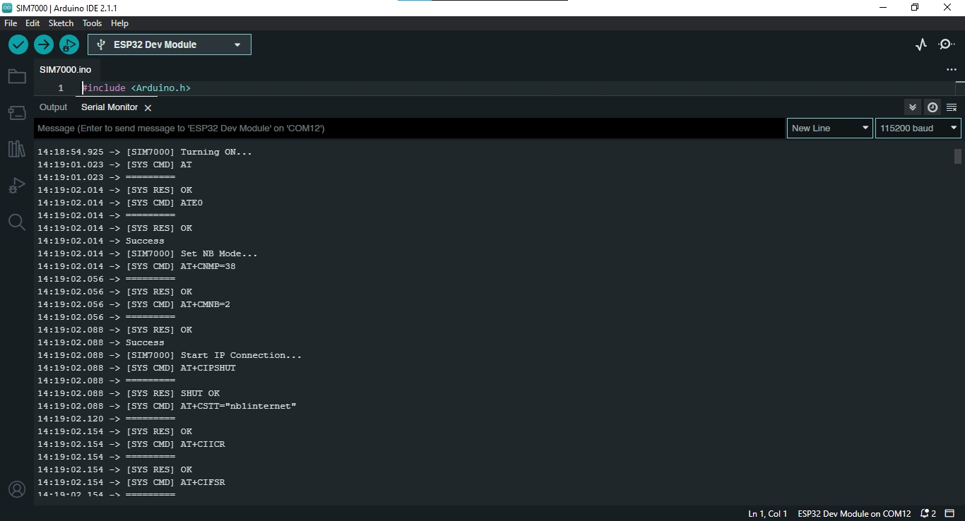
Task: Toggle autoscroll in the serial monitor
Action: point(913,107)
